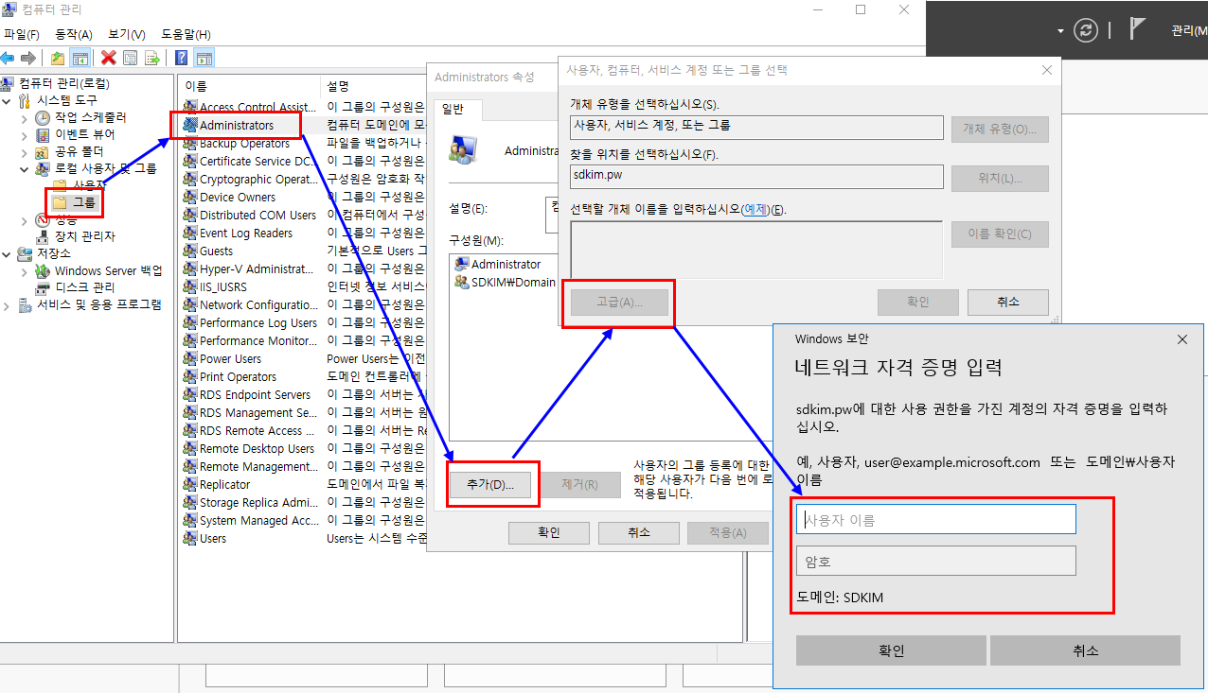The image size is (1208, 693).
Task: Click the Back arrow in the toolbar
Action: (x=8, y=58)
